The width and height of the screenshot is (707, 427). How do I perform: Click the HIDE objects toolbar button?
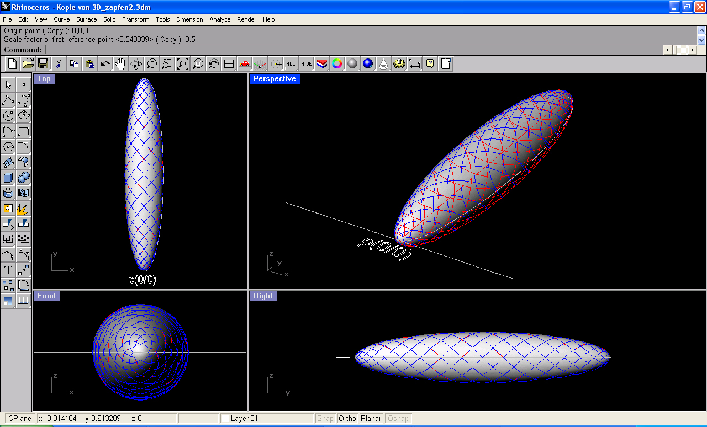(x=306, y=64)
